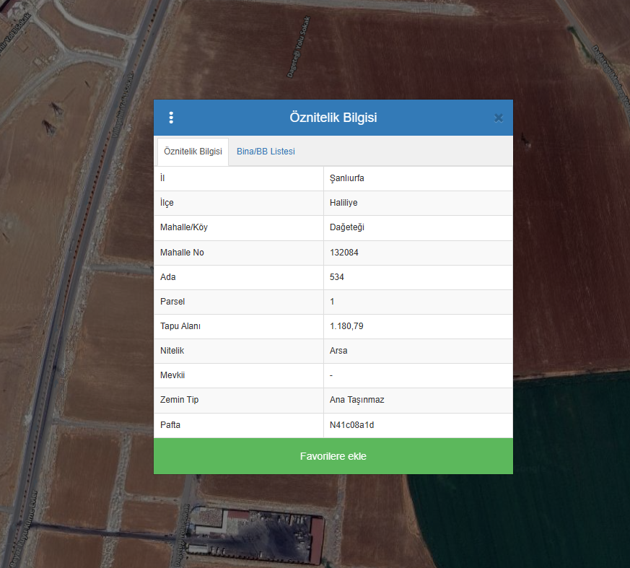
Task: Click the Haliliye district value
Action: tap(343, 203)
